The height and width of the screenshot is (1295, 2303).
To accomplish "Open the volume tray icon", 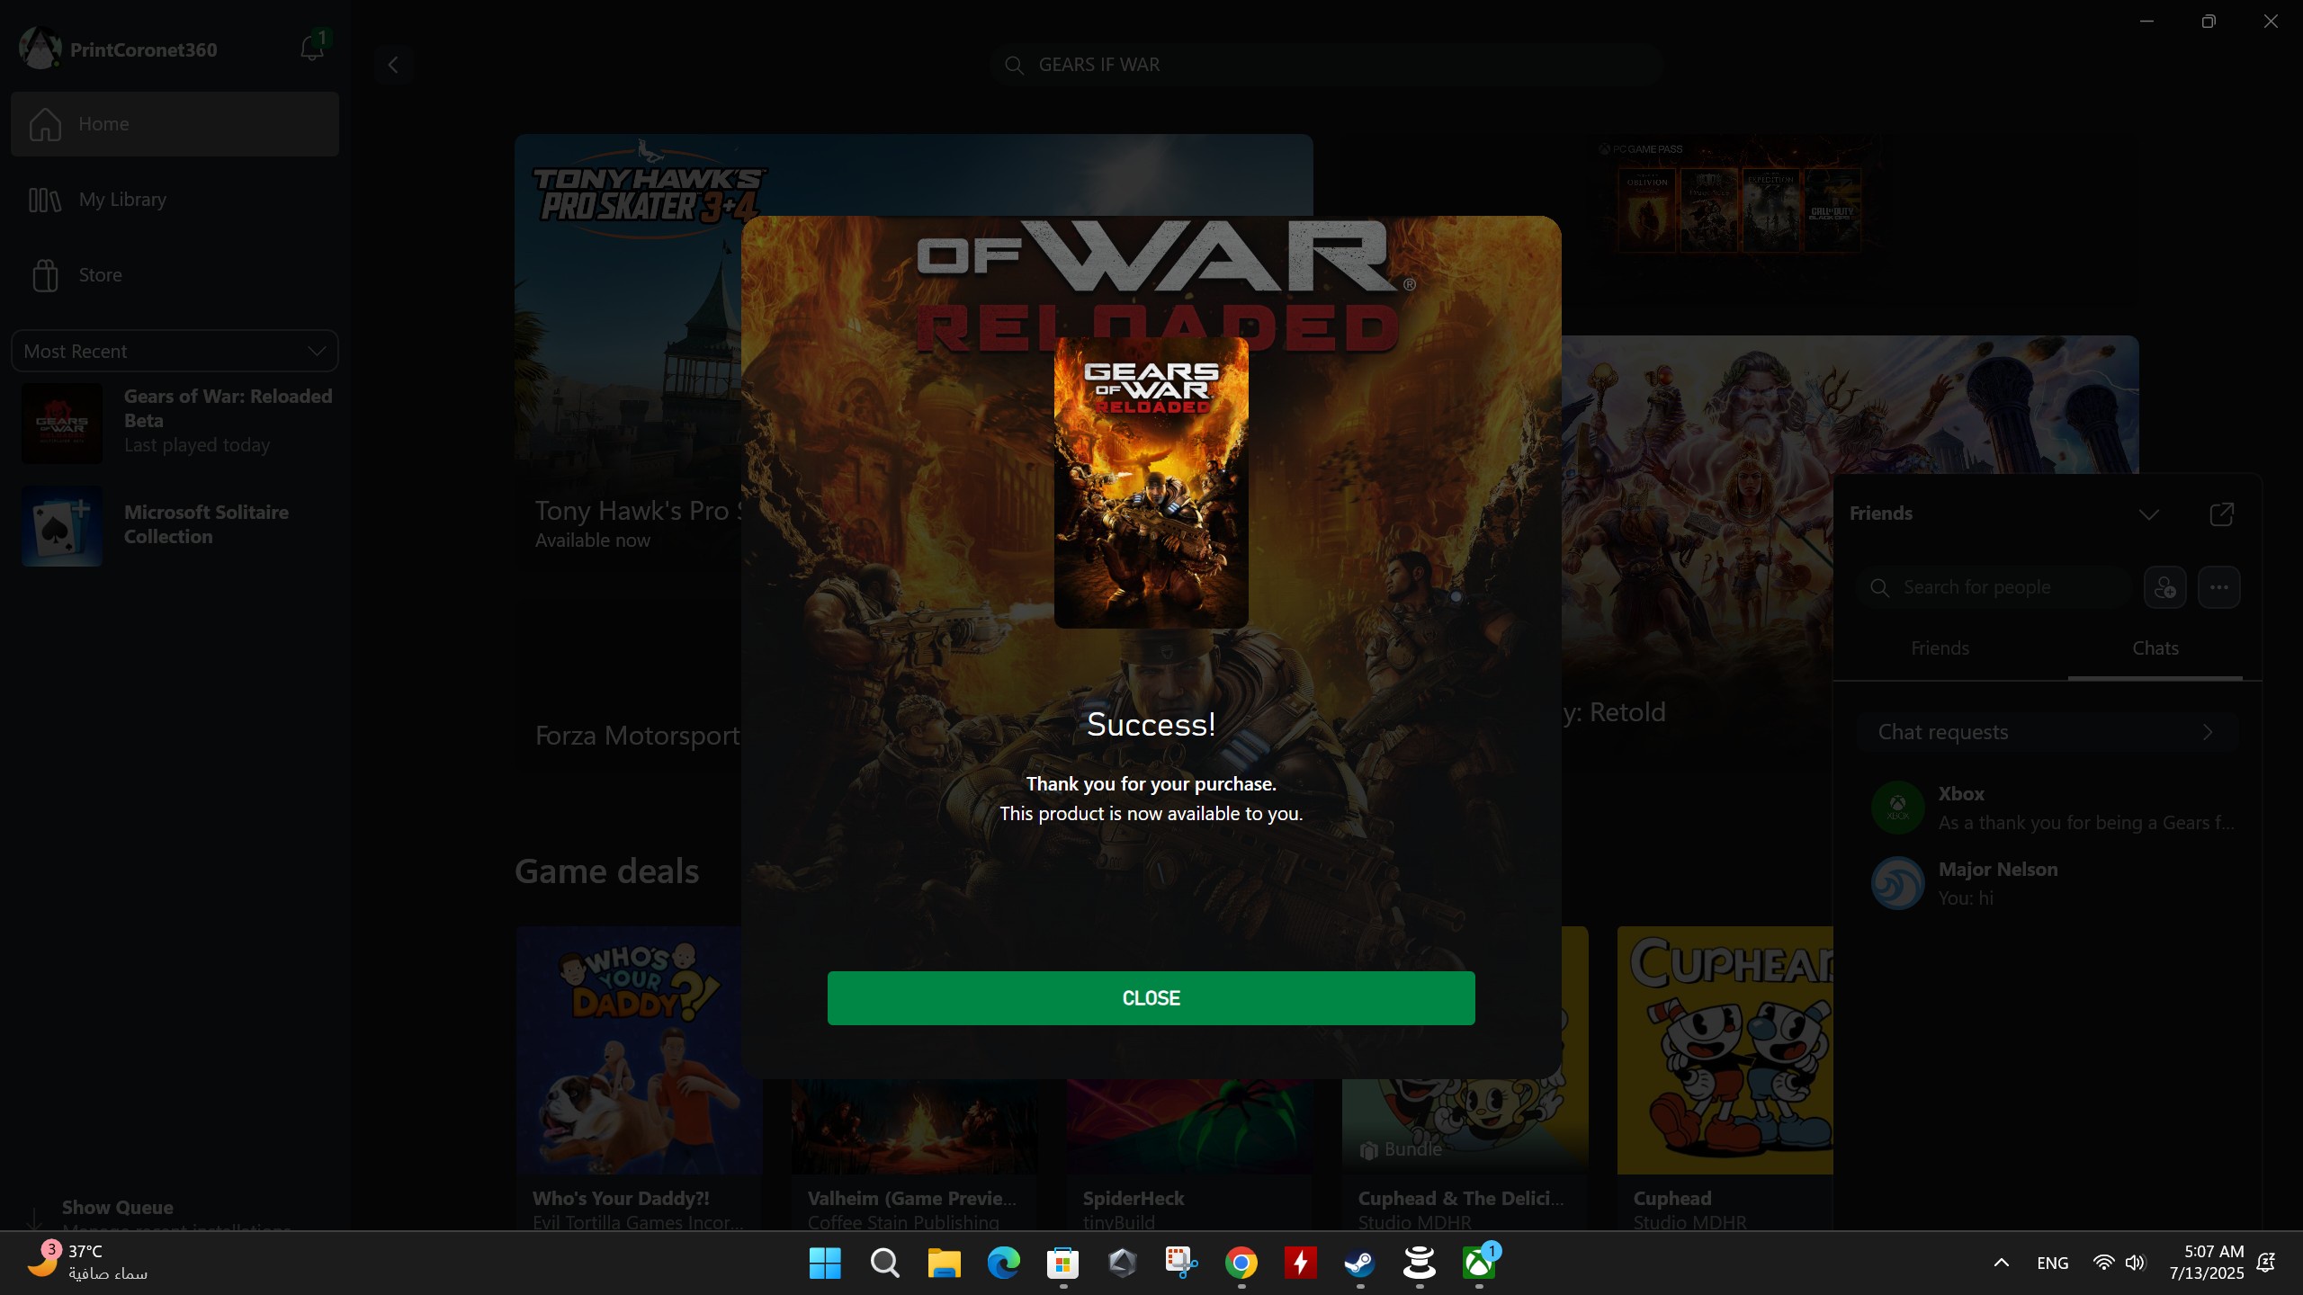I will [2135, 1263].
